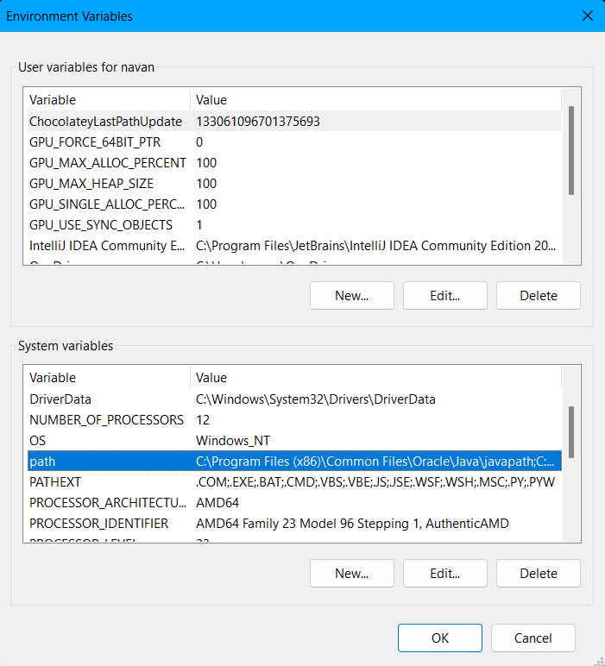Click Edit button under System variables
Viewport: 605px width, 666px height.
(x=444, y=574)
